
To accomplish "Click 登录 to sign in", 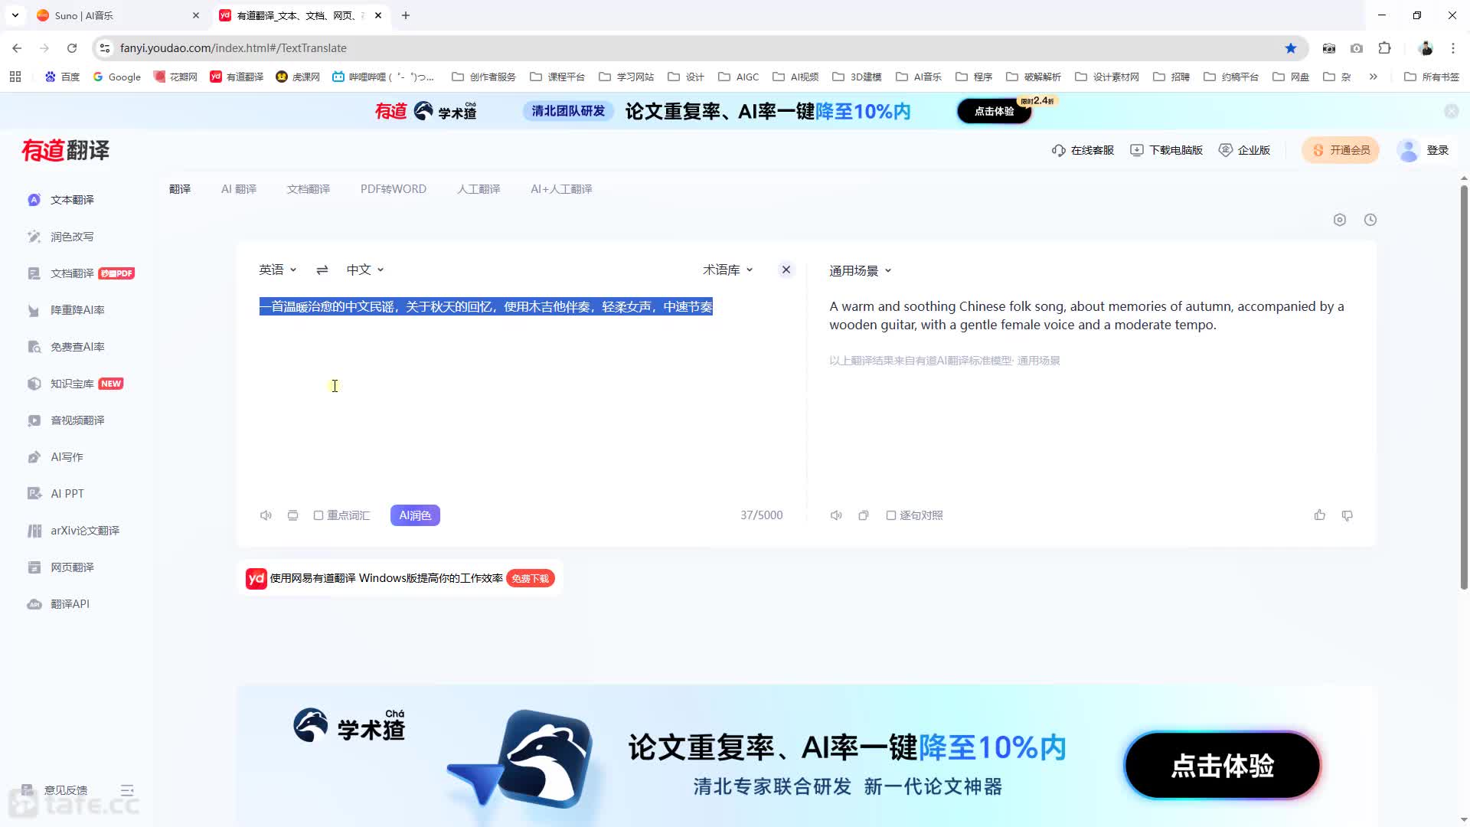I will tap(1438, 150).
